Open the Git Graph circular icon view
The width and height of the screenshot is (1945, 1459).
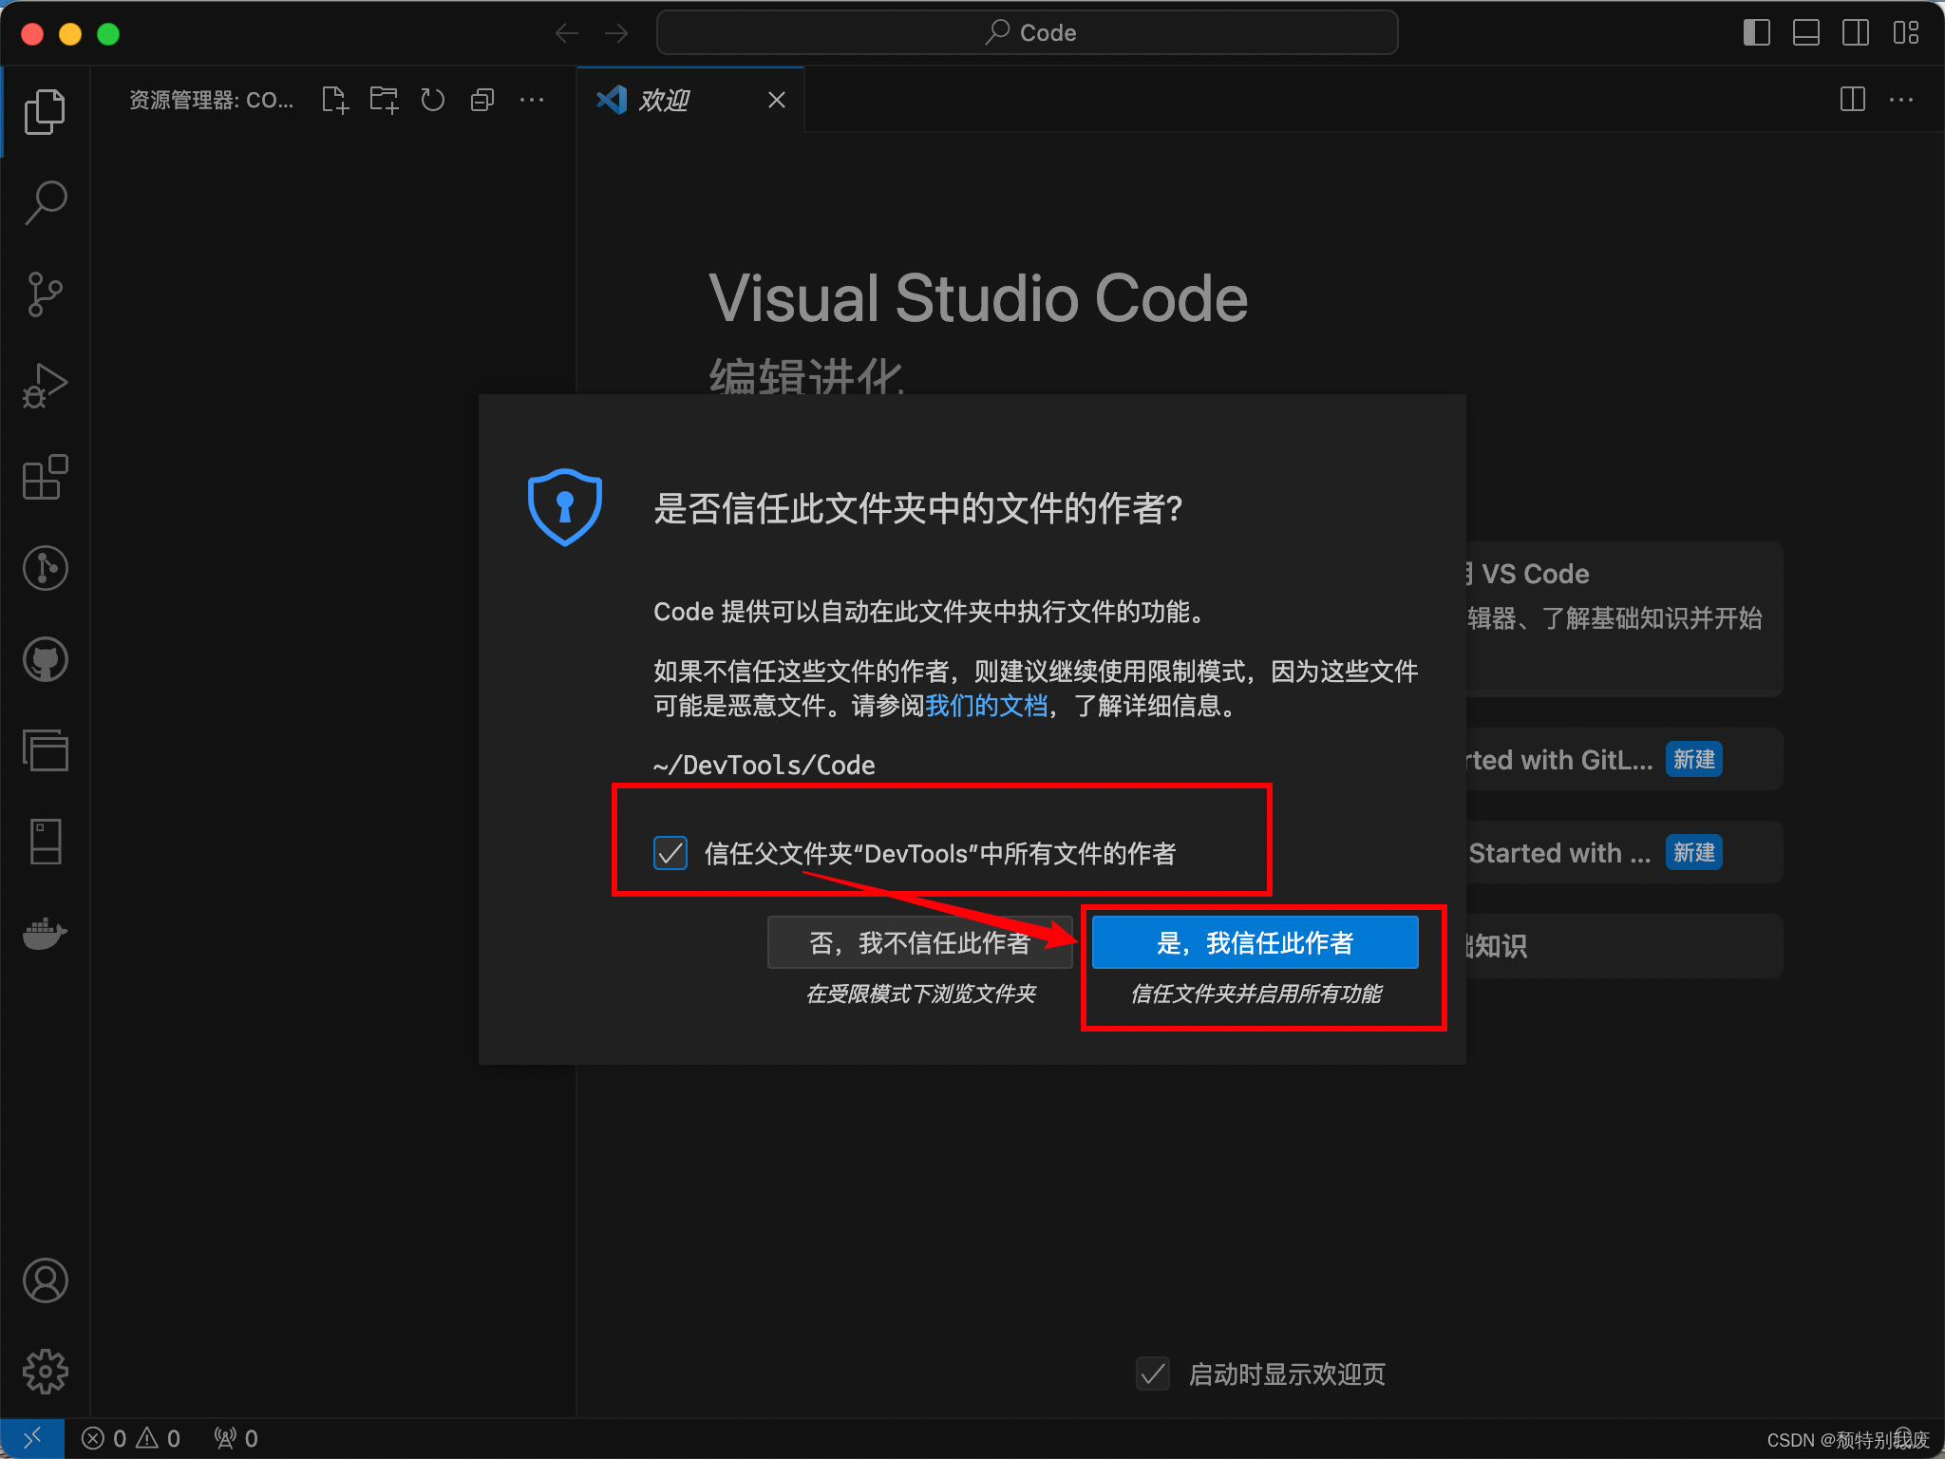(45, 568)
